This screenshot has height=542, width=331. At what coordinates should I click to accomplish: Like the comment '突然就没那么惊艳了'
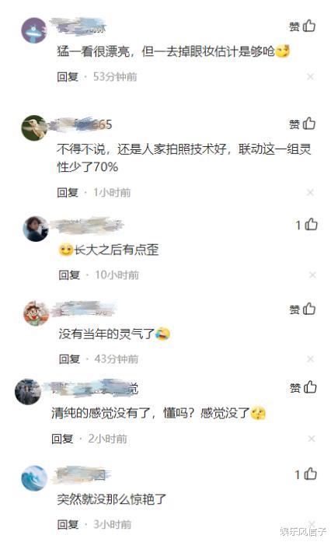(306, 474)
